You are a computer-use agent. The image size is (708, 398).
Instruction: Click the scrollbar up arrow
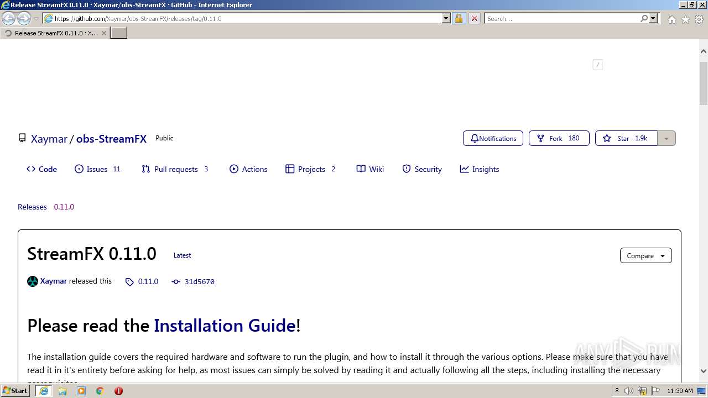click(704, 51)
